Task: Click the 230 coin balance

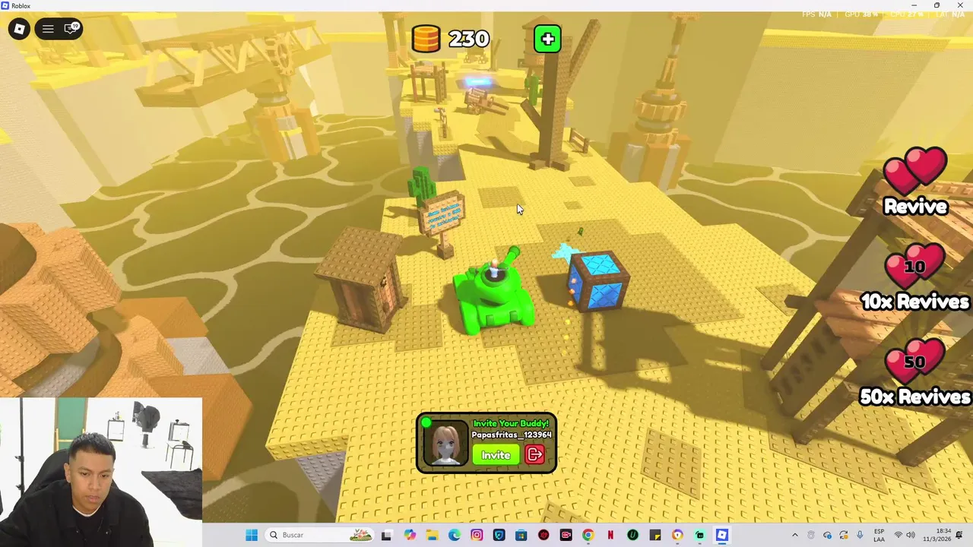Action: [x=469, y=38]
